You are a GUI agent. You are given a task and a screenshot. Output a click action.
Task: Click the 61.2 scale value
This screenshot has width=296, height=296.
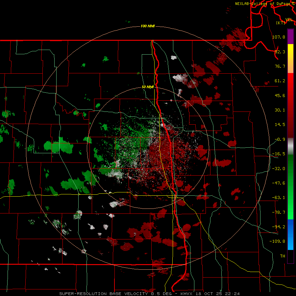pos(280,81)
